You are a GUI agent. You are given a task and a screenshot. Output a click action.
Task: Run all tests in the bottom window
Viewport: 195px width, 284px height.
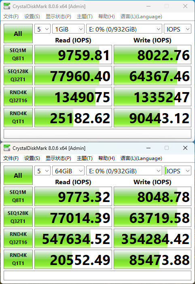coord(18,175)
